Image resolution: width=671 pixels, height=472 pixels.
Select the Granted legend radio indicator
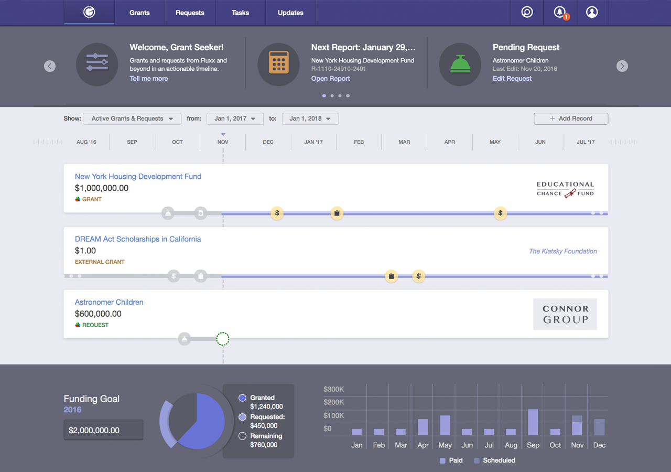point(242,398)
